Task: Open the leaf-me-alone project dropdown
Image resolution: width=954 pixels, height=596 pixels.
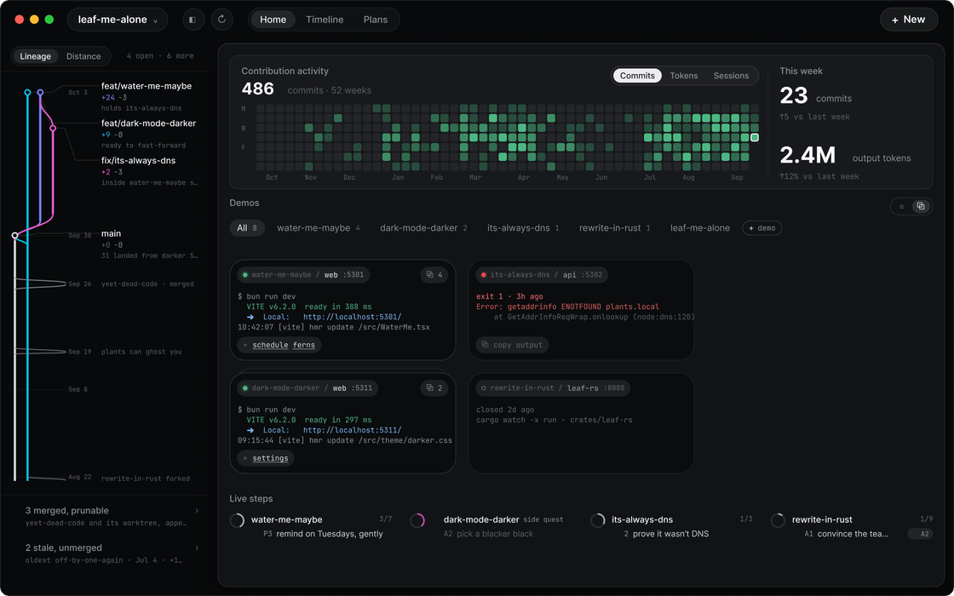Action: [118, 20]
